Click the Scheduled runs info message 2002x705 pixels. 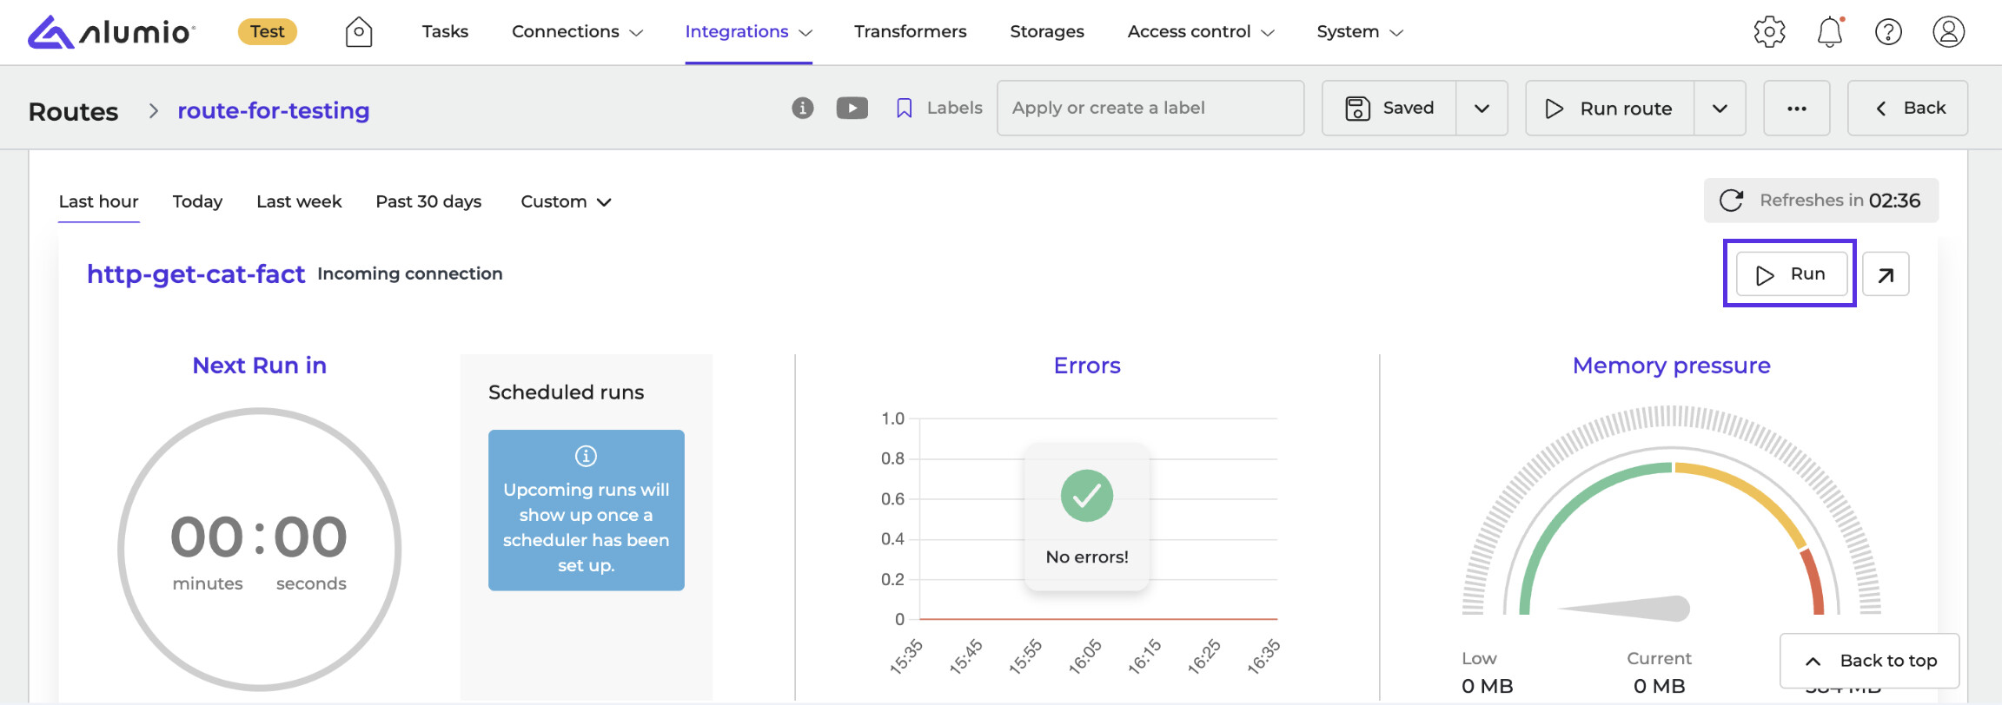pyautogui.click(x=587, y=511)
